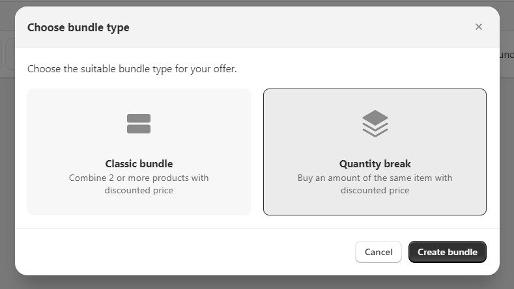The width and height of the screenshot is (514, 289).
Task: Click the "Choose the suitable bundle type" instruction
Action: point(132,68)
